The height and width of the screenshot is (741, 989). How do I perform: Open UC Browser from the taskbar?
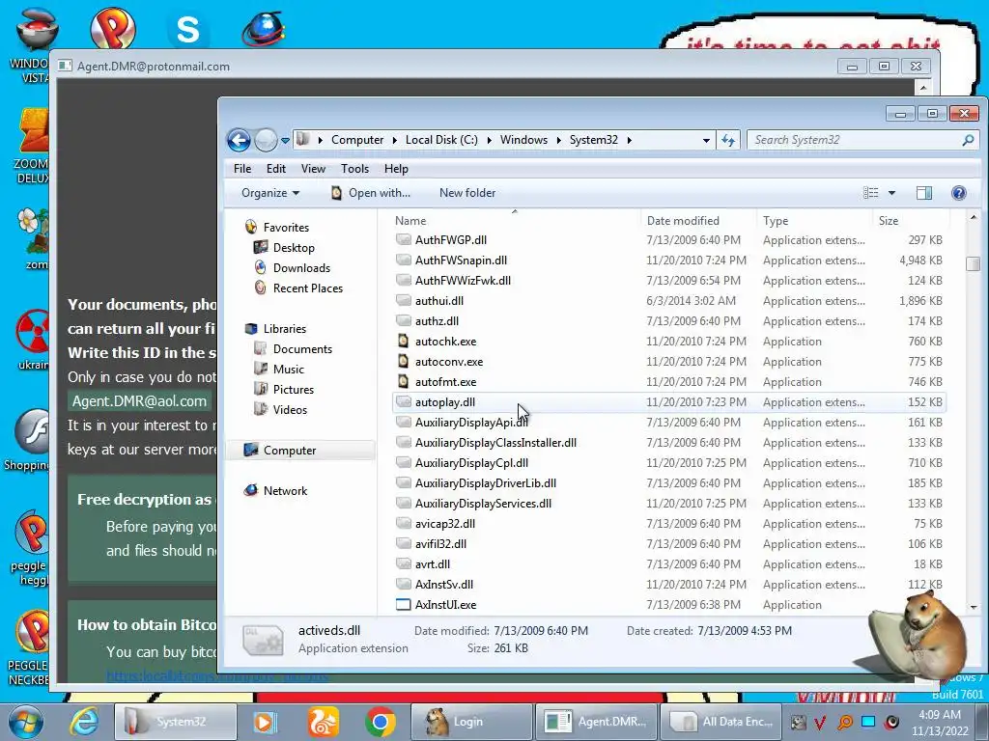click(323, 722)
